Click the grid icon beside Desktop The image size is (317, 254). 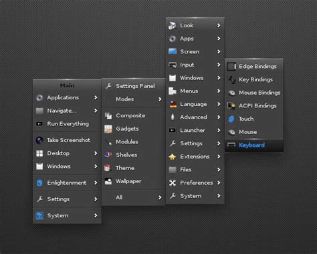tap(39, 153)
